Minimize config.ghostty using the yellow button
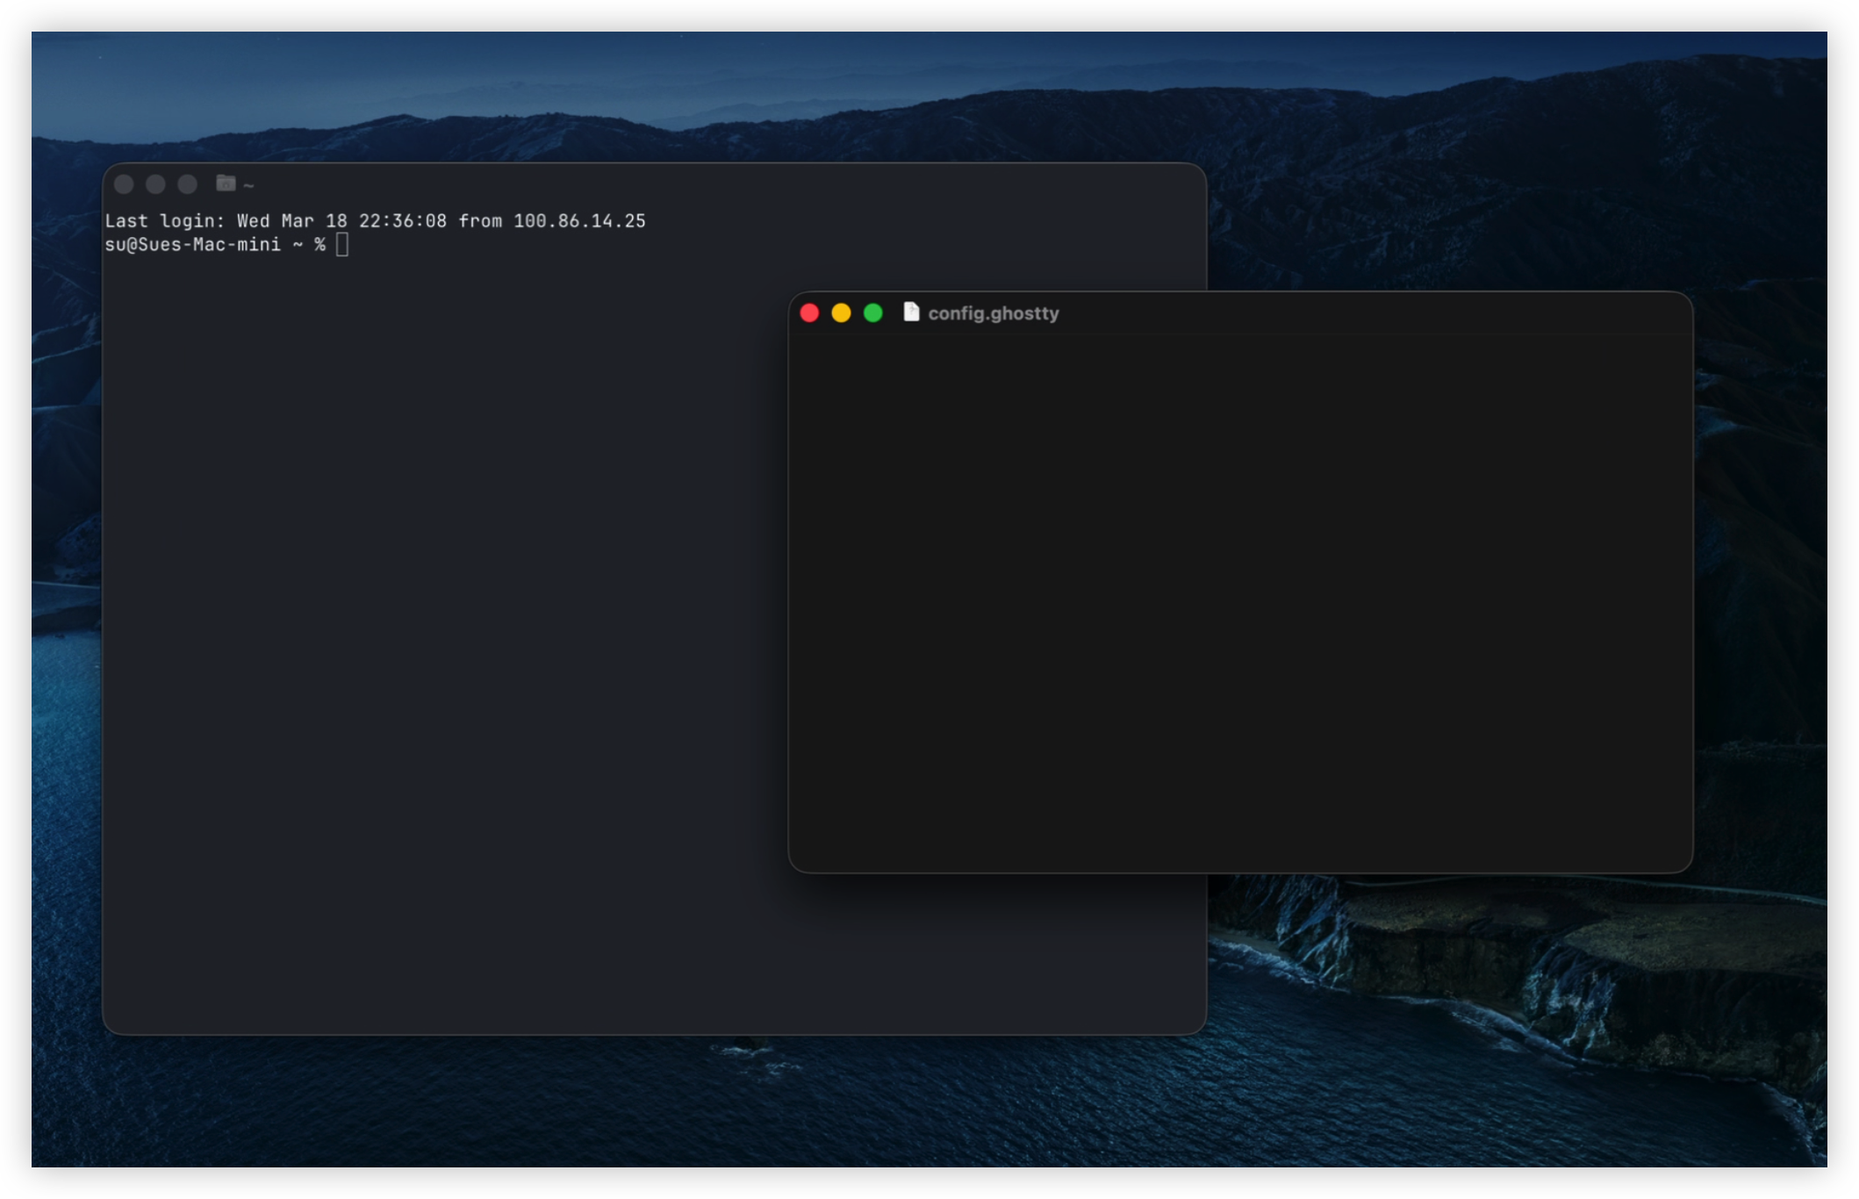Screen dimensions: 1859x1199 (841, 313)
